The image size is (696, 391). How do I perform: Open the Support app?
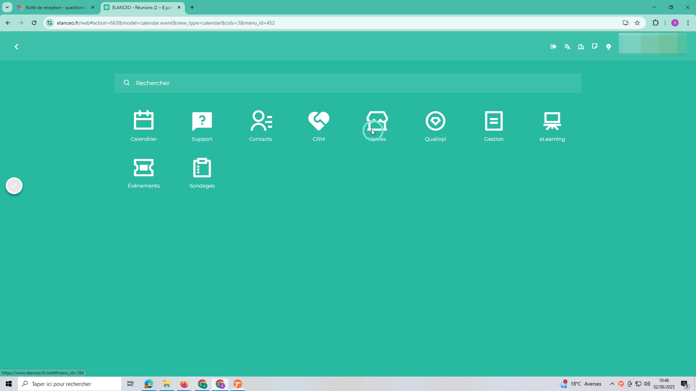pyautogui.click(x=202, y=126)
